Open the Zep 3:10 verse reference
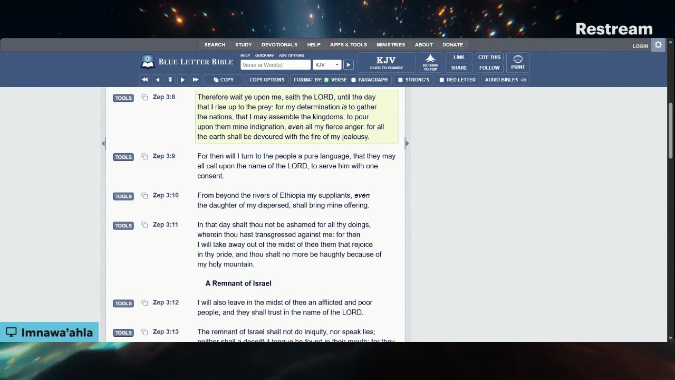This screenshot has width=675, height=380. (x=166, y=195)
